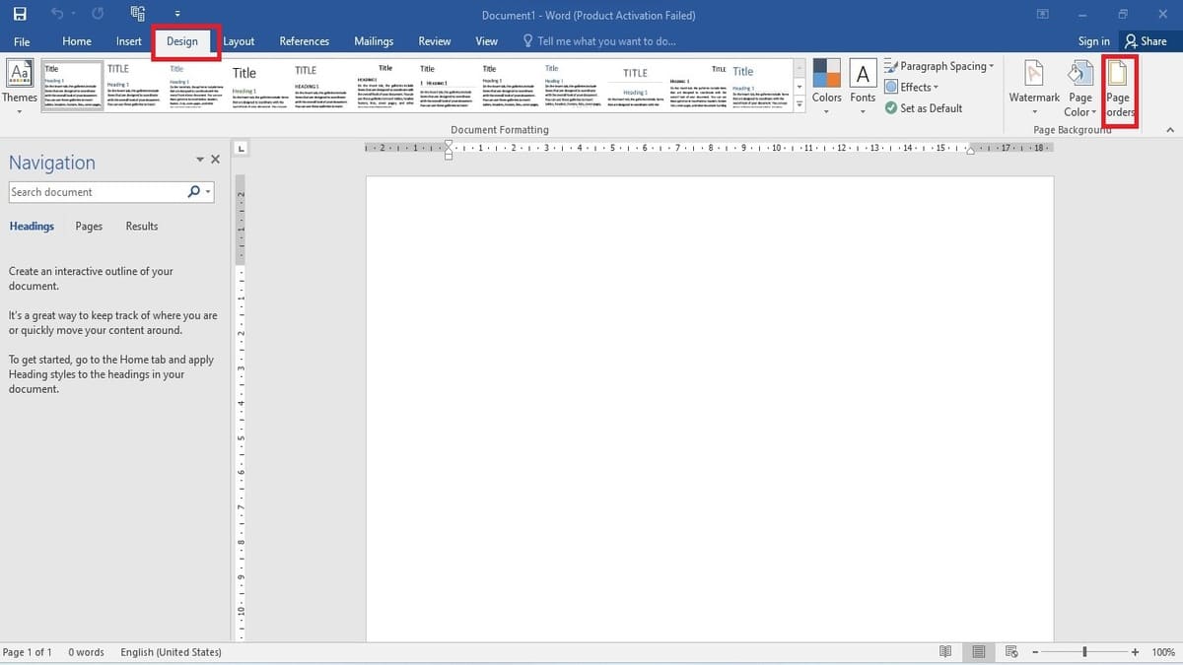
Task: Apply the style set with large black Title
Action: point(258,87)
